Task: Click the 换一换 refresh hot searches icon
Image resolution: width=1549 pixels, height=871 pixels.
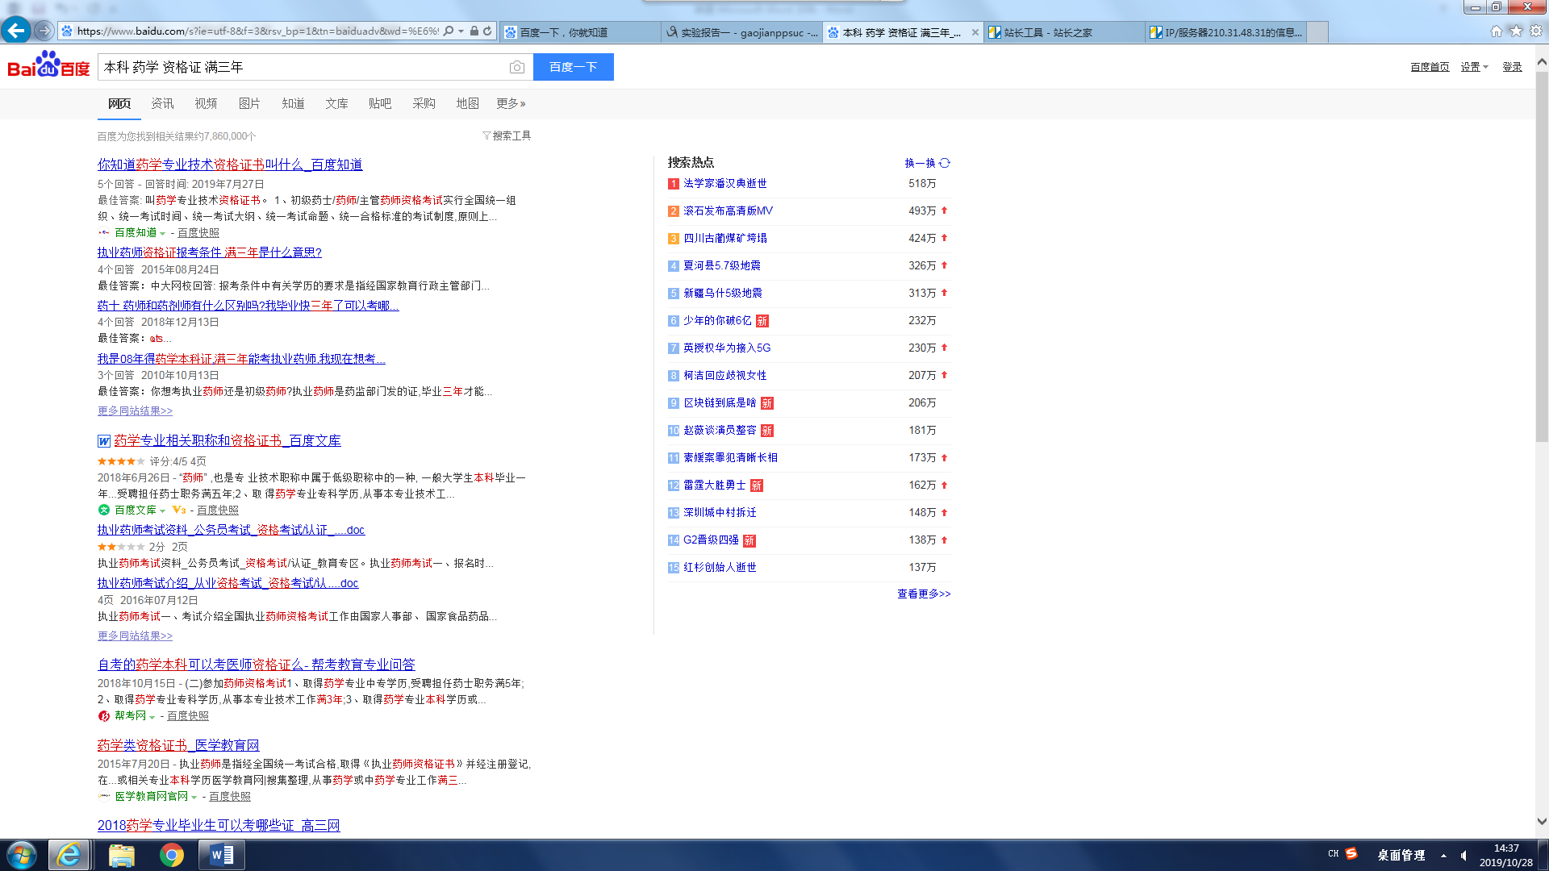Action: tap(945, 163)
